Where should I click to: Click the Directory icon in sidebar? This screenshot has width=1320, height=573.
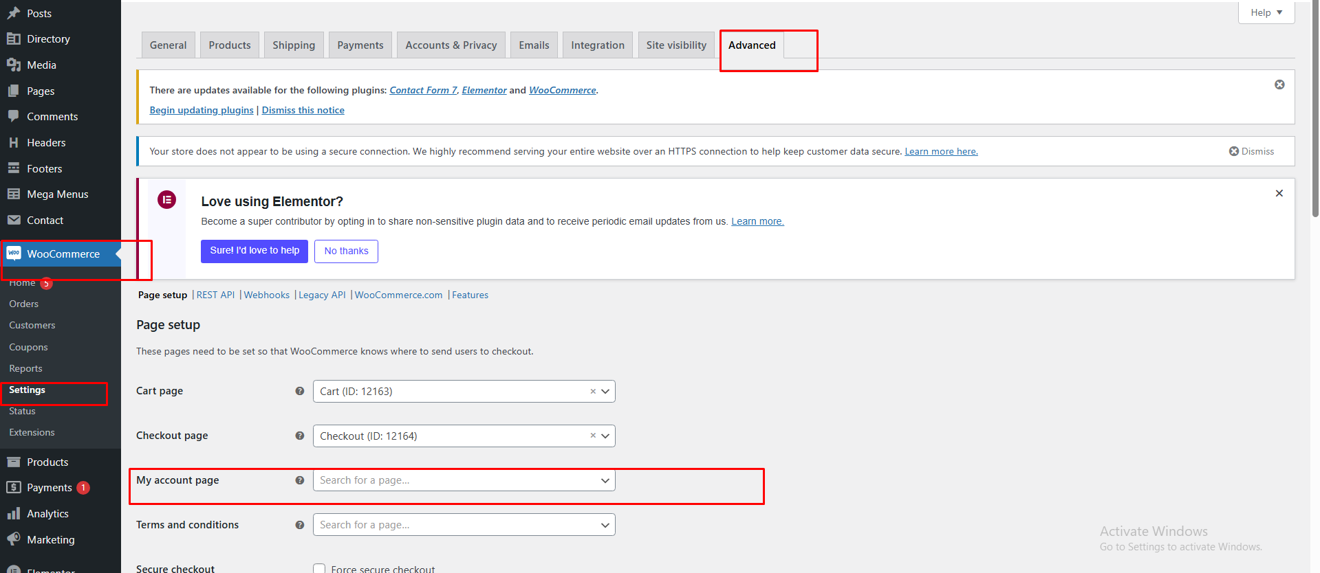(13, 38)
